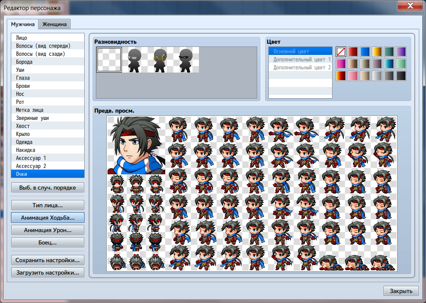This screenshot has height=303, width=426.
Task: Select Звериные уши in the parts list
Action: click(x=48, y=118)
